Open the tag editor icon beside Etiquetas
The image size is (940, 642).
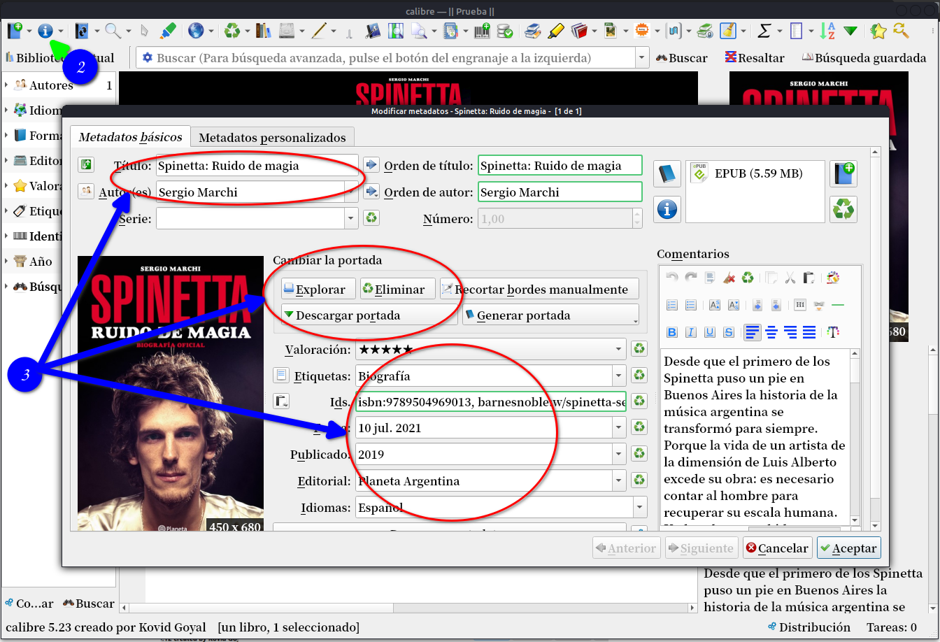coord(280,375)
